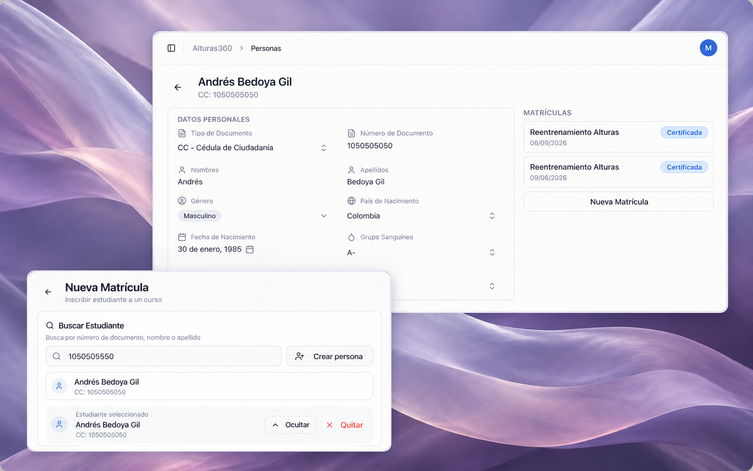Navigate to Alturas360 in the breadcrumb
This screenshot has width=753, height=471.
(212, 48)
